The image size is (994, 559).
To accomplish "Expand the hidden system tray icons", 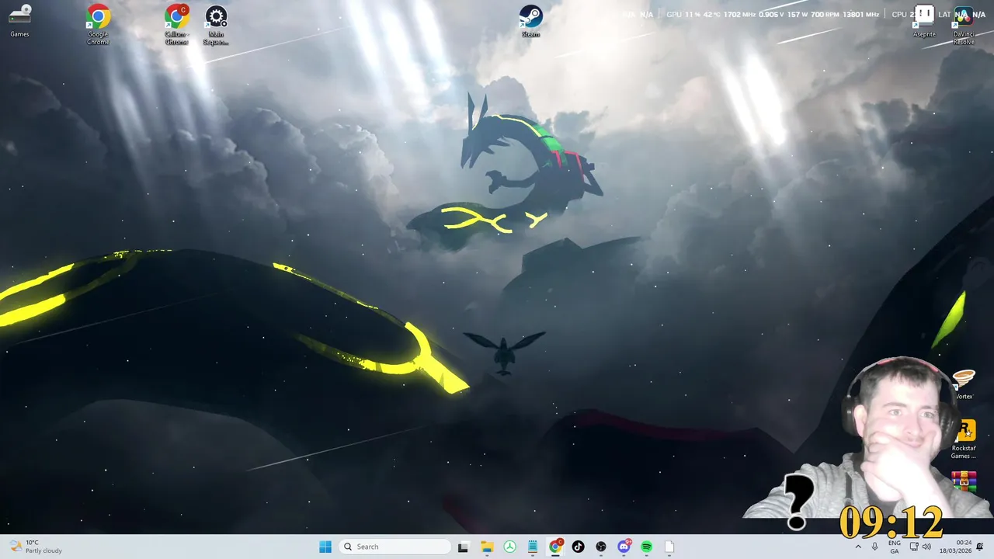I will coord(858,547).
